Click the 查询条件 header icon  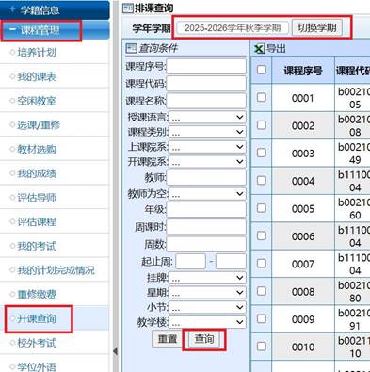[x=131, y=48]
